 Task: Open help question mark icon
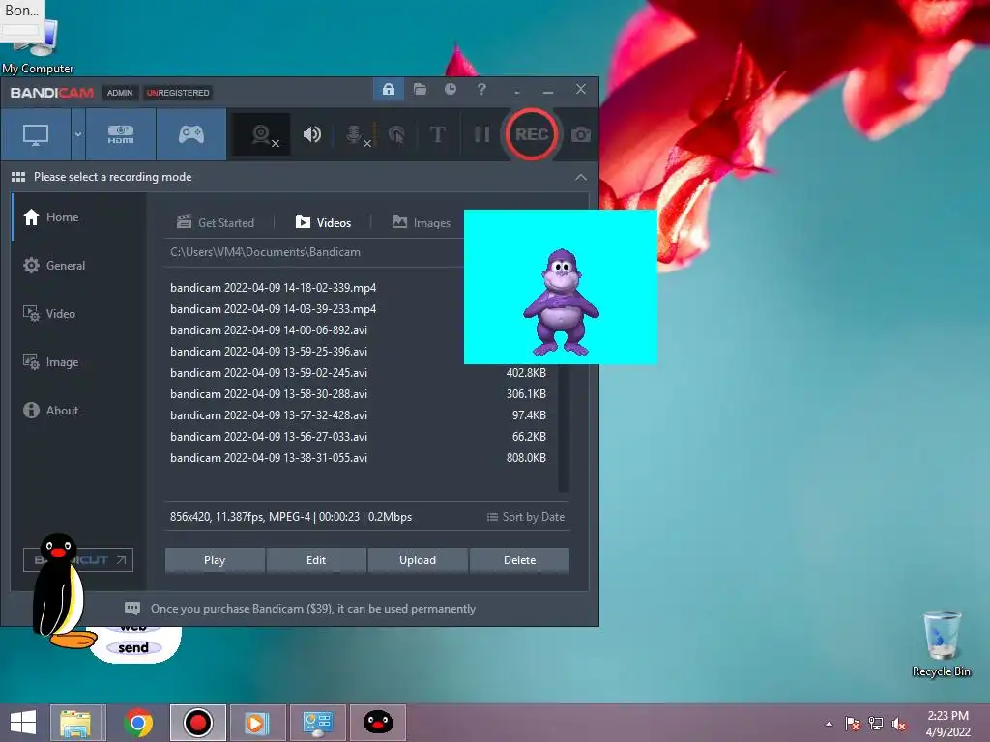pos(481,90)
